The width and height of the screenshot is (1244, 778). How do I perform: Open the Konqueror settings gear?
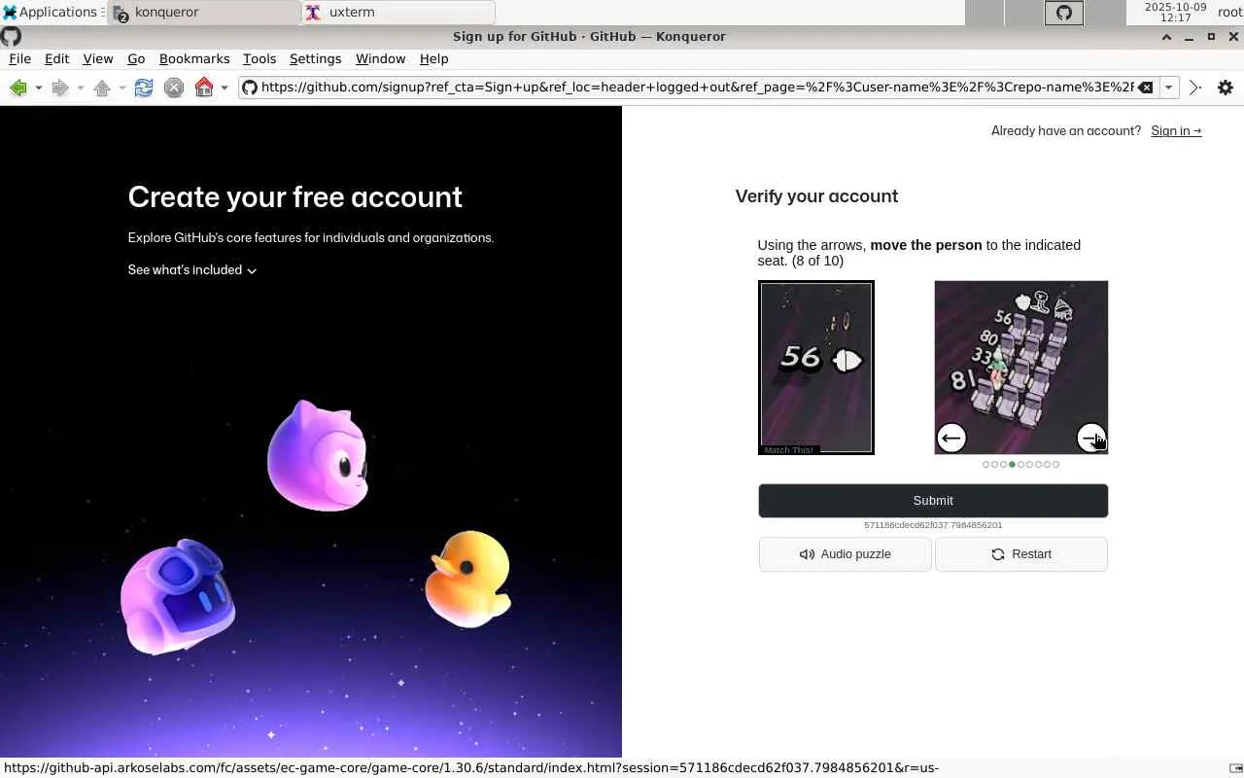[x=1226, y=88]
